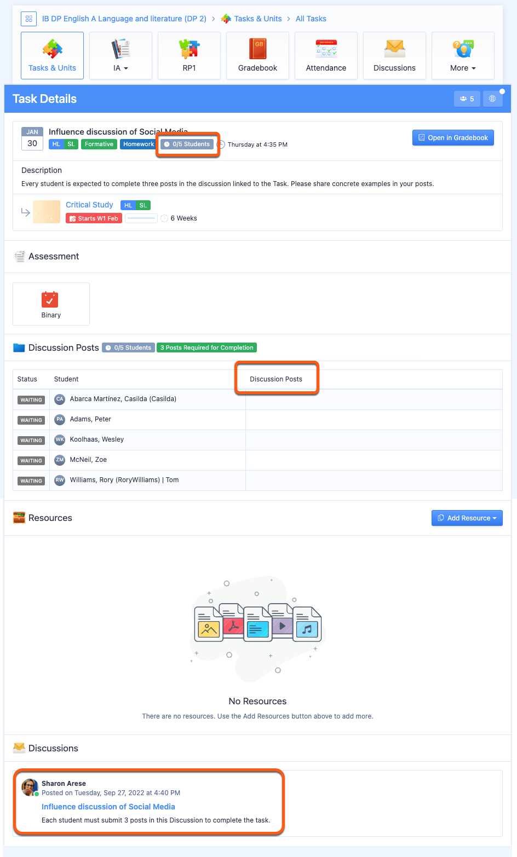Open the Attendance calendar icon

coord(326,49)
